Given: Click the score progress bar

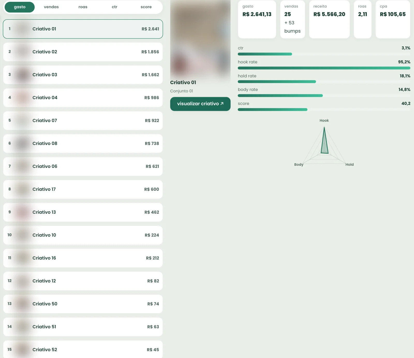Looking at the screenshot, I should click(x=324, y=110).
